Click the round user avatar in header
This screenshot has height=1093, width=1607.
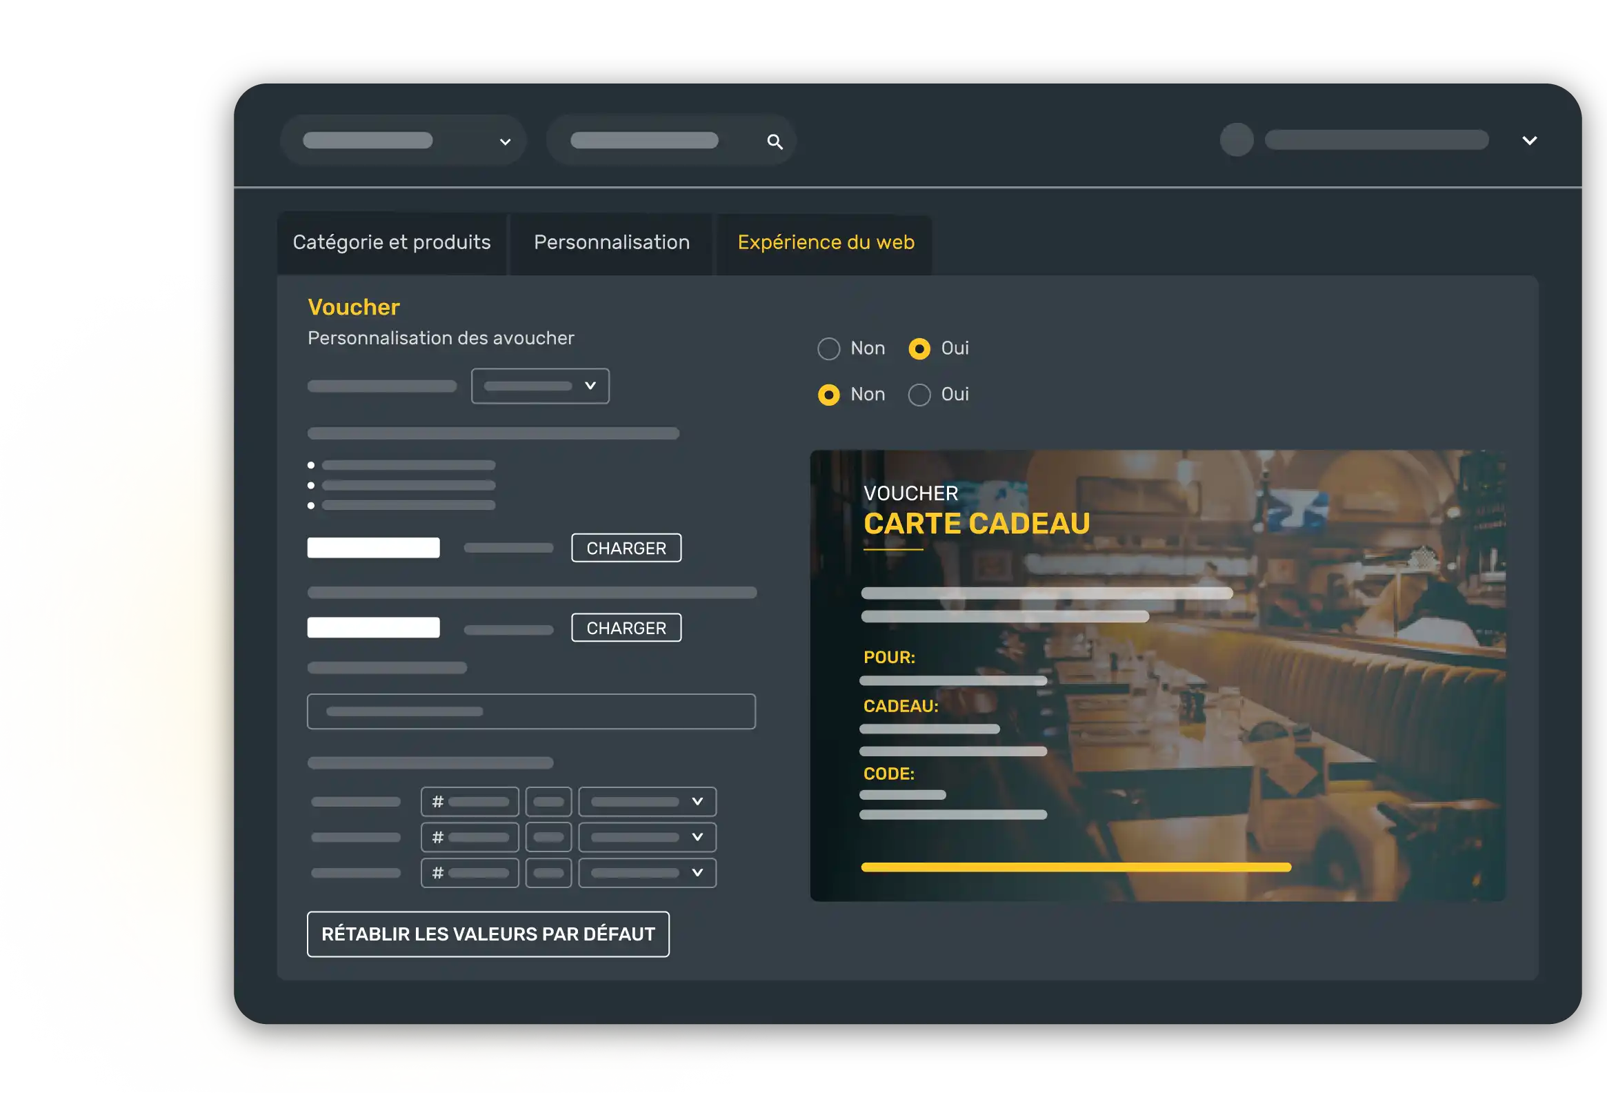coord(1237,140)
